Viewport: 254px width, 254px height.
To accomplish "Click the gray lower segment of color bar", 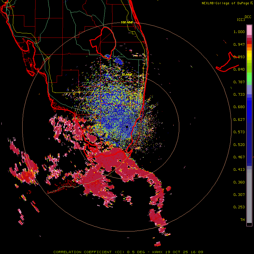I will (249, 196).
